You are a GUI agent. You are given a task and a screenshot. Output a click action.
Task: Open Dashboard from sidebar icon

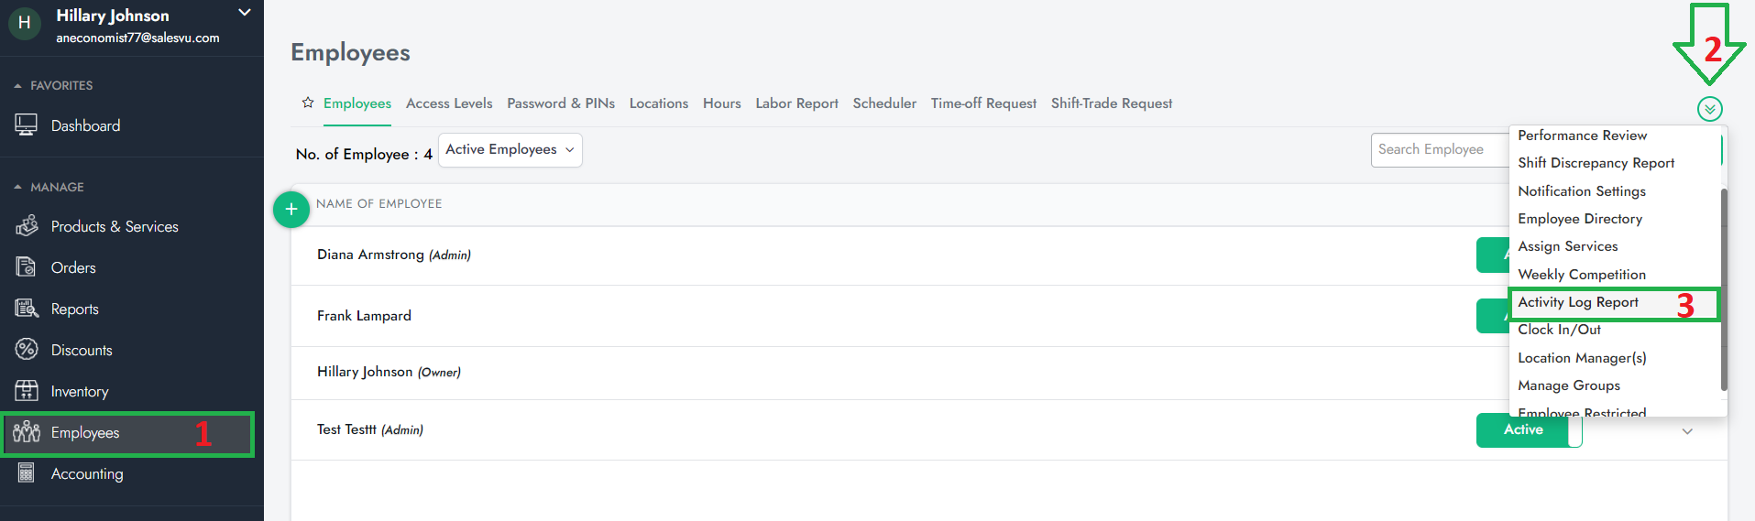26,125
